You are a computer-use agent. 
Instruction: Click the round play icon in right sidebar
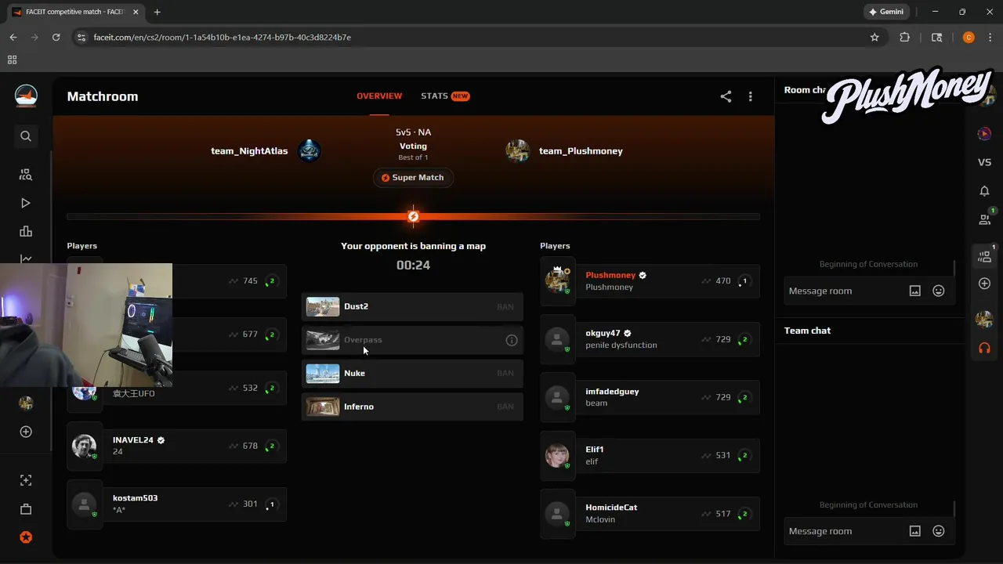[x=985, y=134]
